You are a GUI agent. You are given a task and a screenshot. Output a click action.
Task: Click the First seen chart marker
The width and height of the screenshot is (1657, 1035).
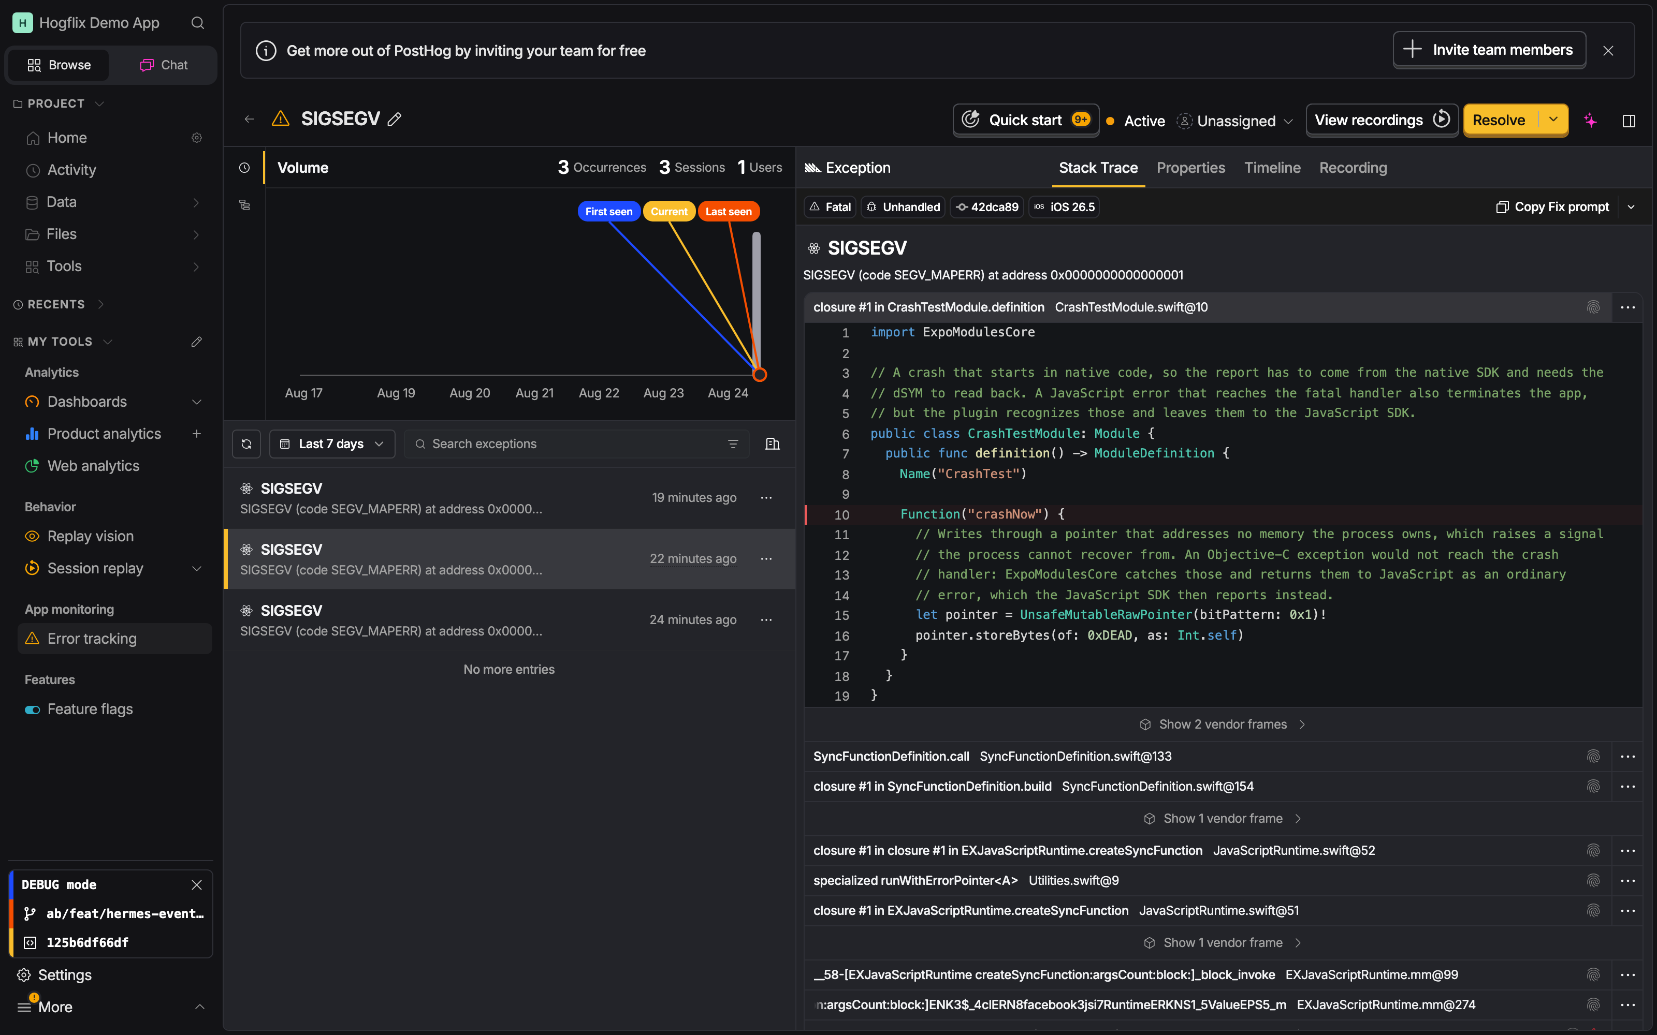pyautogui.click(x=609, y=212)
